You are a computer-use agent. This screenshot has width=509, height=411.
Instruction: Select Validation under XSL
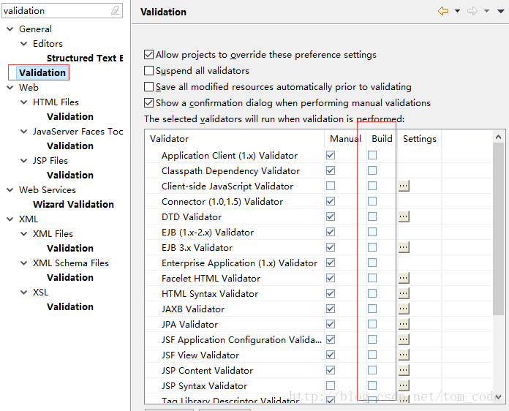point(70,307)
